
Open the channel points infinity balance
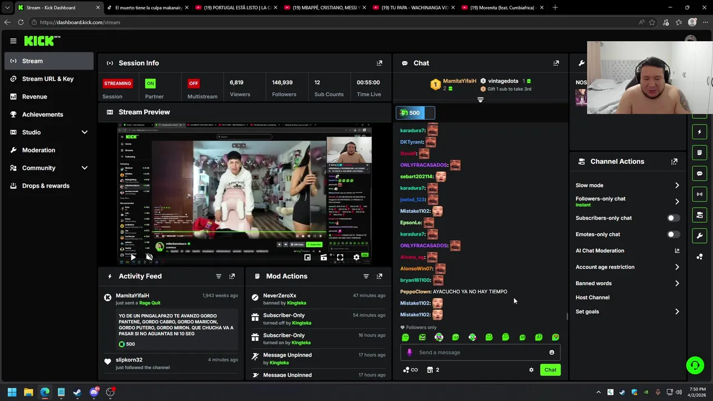[x=411, y=370]
